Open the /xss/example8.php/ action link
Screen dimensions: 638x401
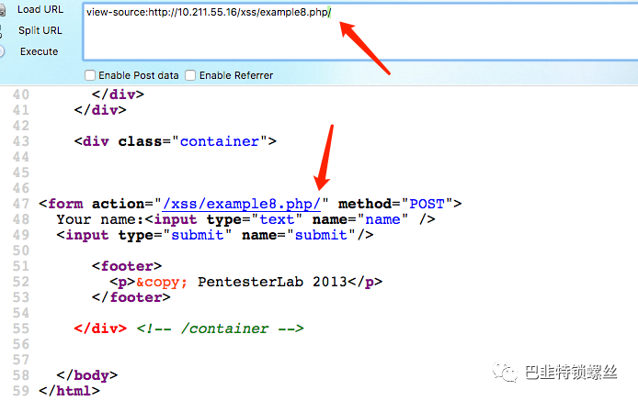[x=242, y=204]
